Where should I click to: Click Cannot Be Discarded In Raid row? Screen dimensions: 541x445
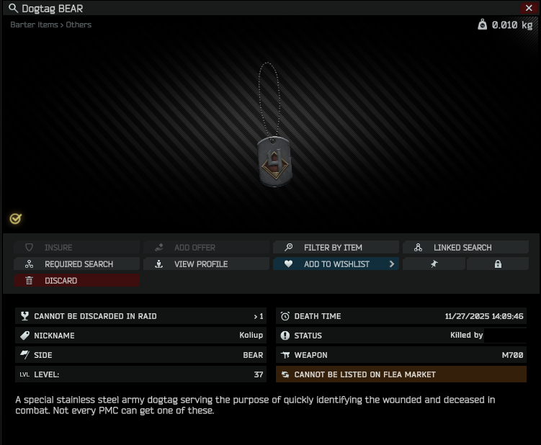[140, 316]
